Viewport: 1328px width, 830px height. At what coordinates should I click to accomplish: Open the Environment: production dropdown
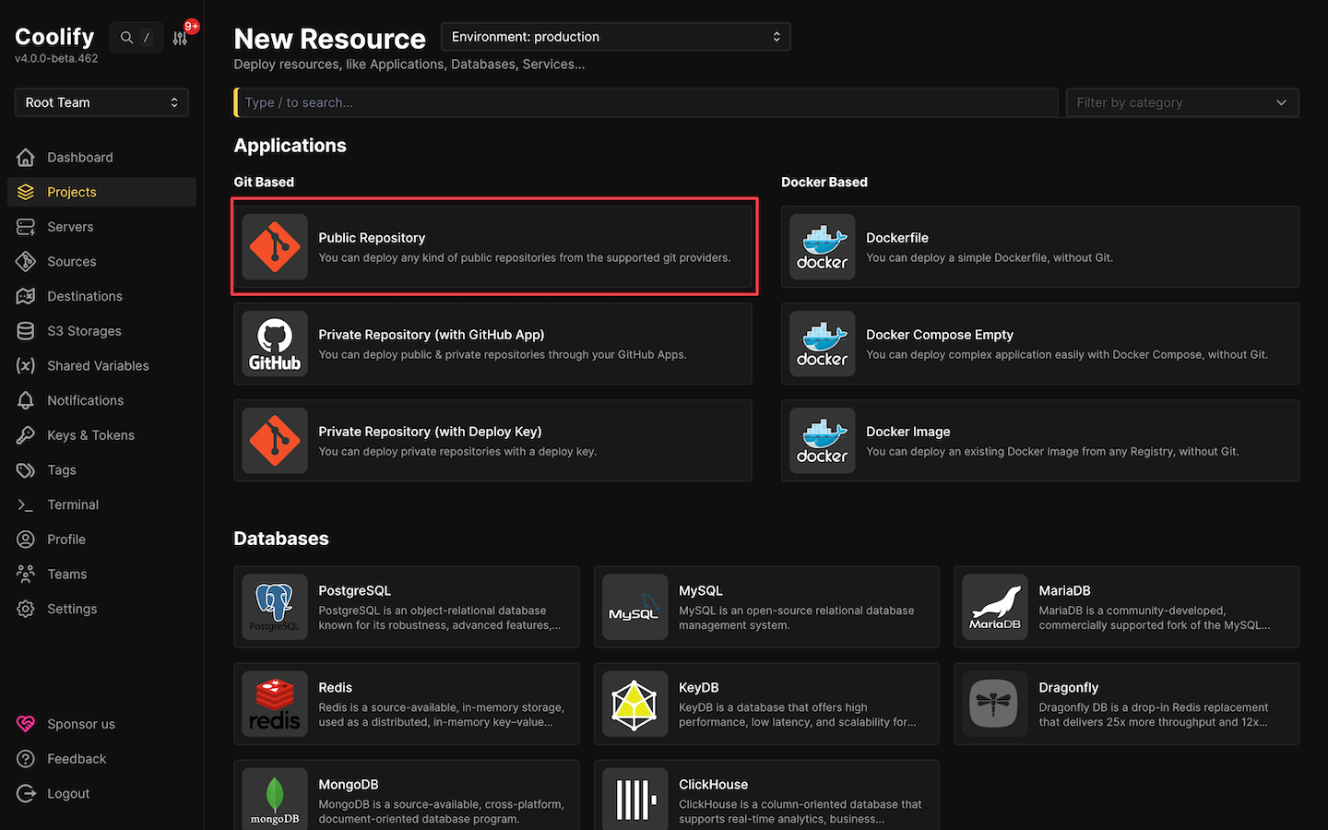pos(615,36)
